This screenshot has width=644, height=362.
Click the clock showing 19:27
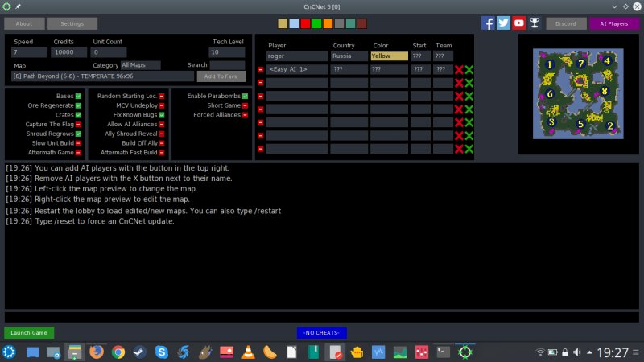pos(613,352)
